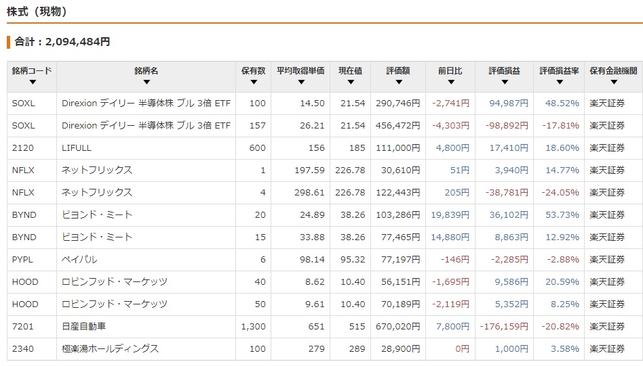Select ネットフリックス name with 298.61 cost
The width and height of the screenshot is (643, 366).
tap(97, 193)
